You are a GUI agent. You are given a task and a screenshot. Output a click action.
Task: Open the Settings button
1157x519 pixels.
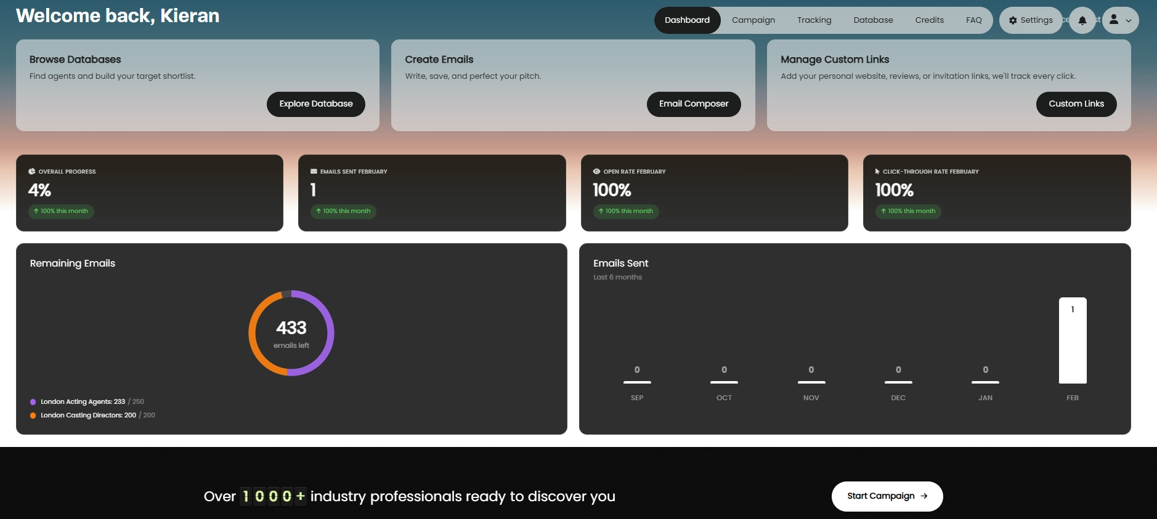click(x=1031, y=20)
